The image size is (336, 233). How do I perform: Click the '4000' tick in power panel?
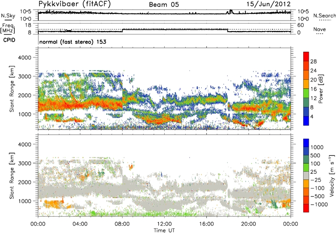click(x=25, y=58)
